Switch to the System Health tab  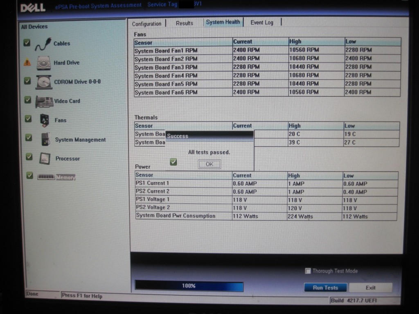223,22
